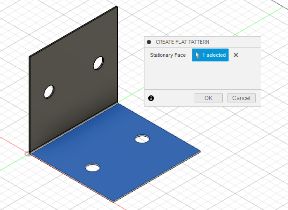The height and width of the screenshot is (210, 288).
Task: Click the Stationary Face label
Action: [x=168, y=55]
